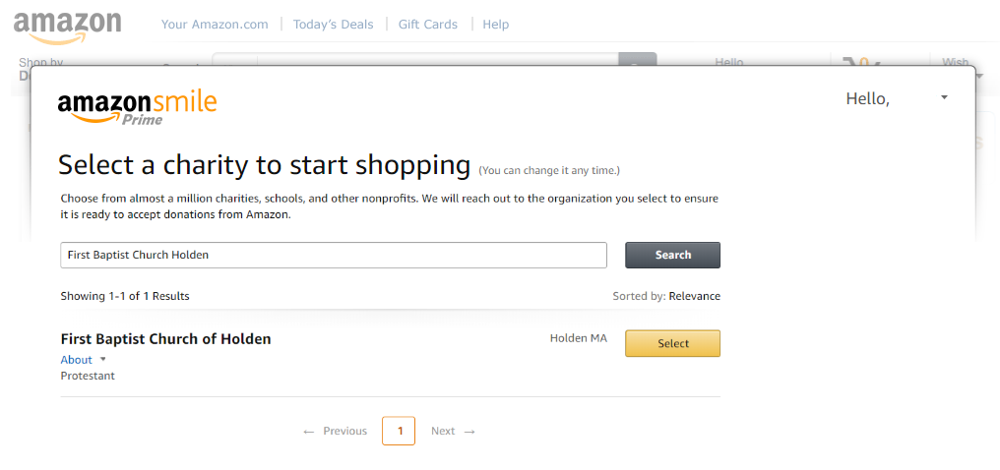Click the dark Search button
Viewport: 1000px width, 470px height.
point(672,255)
